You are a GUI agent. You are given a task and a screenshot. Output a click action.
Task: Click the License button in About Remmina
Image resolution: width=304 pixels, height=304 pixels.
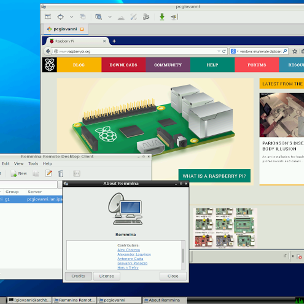click(107, 276)
